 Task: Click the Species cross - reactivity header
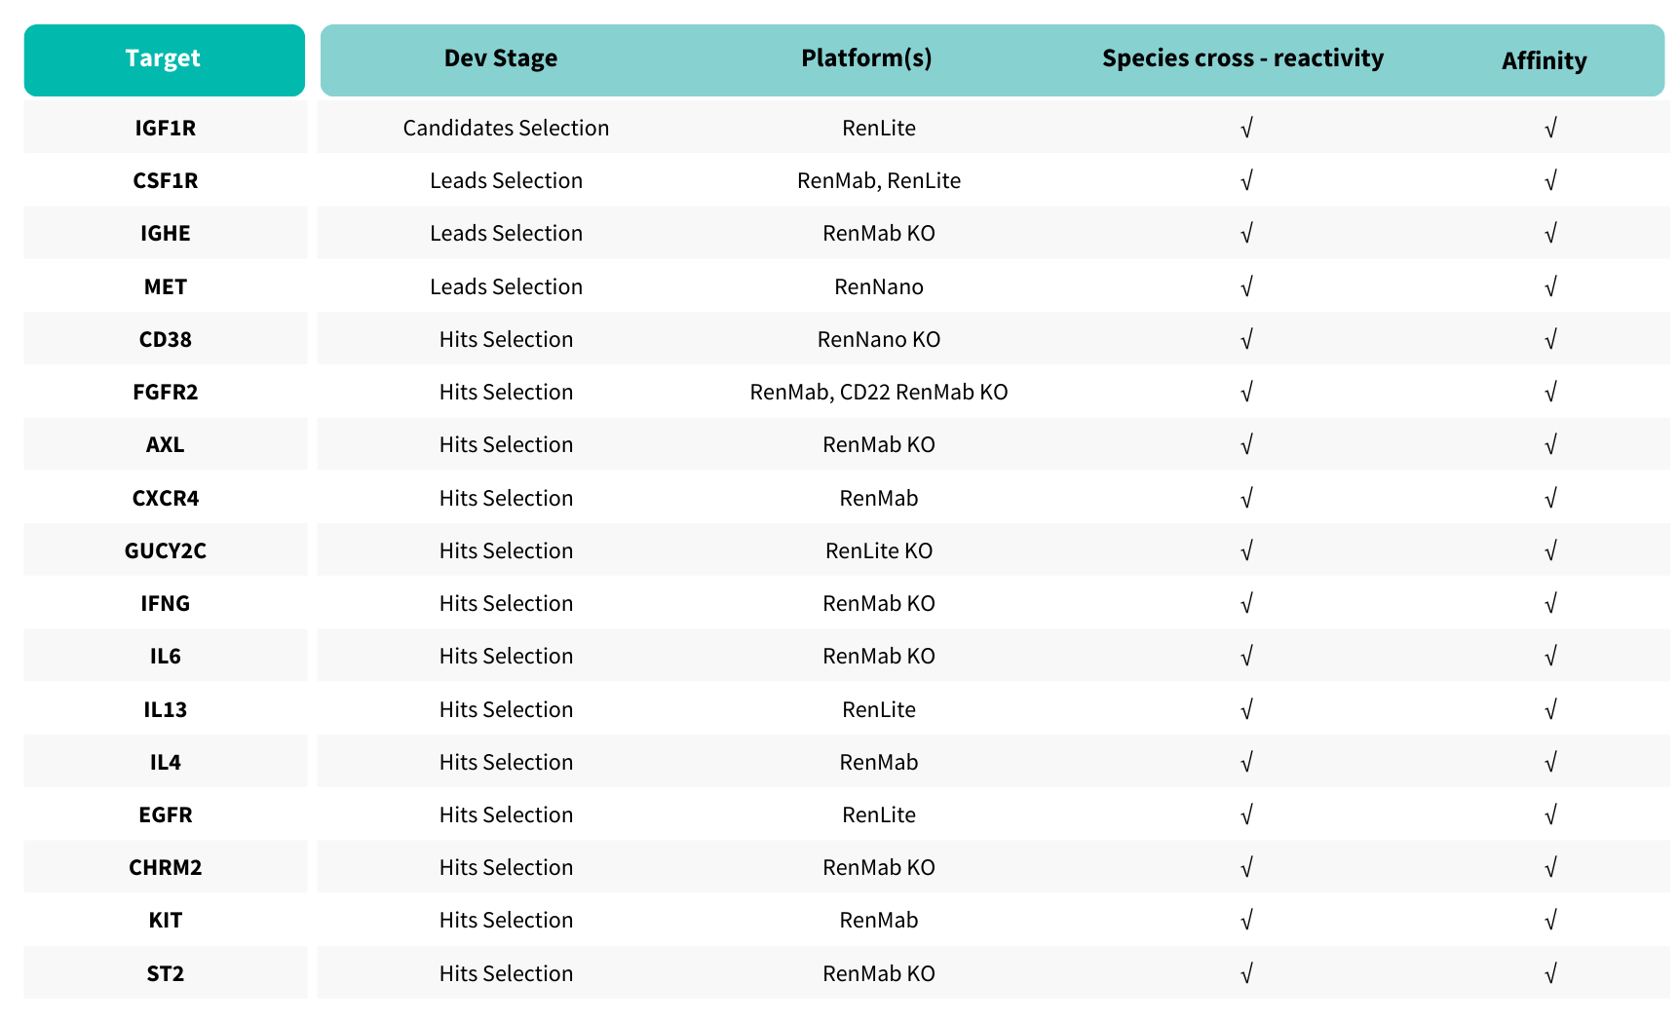point(1242,58)
